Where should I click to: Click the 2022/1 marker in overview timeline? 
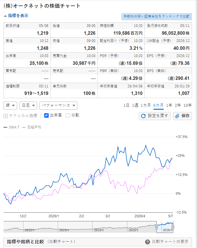pyautogui.click(x=29, y=230)
